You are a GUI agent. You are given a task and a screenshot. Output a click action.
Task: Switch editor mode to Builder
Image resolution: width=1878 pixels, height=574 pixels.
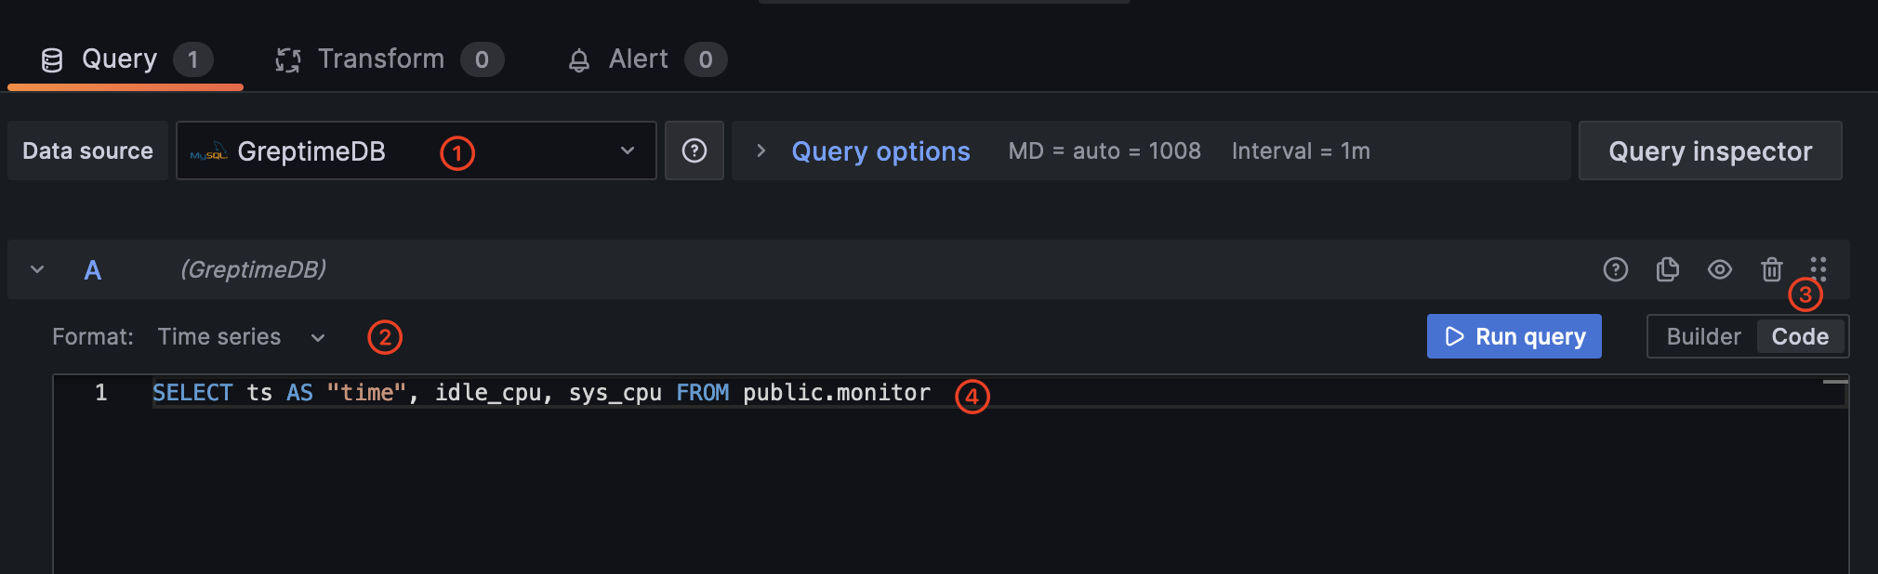[1703, 336]
